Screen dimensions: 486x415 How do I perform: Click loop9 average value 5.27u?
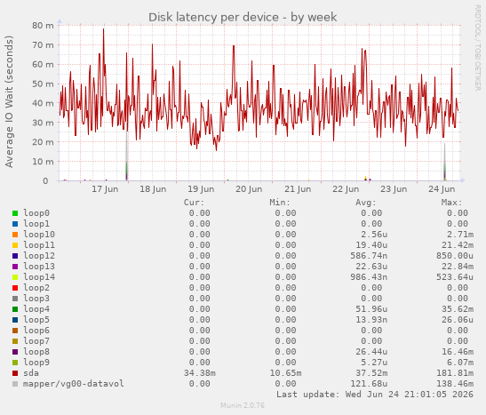[374, 363]
